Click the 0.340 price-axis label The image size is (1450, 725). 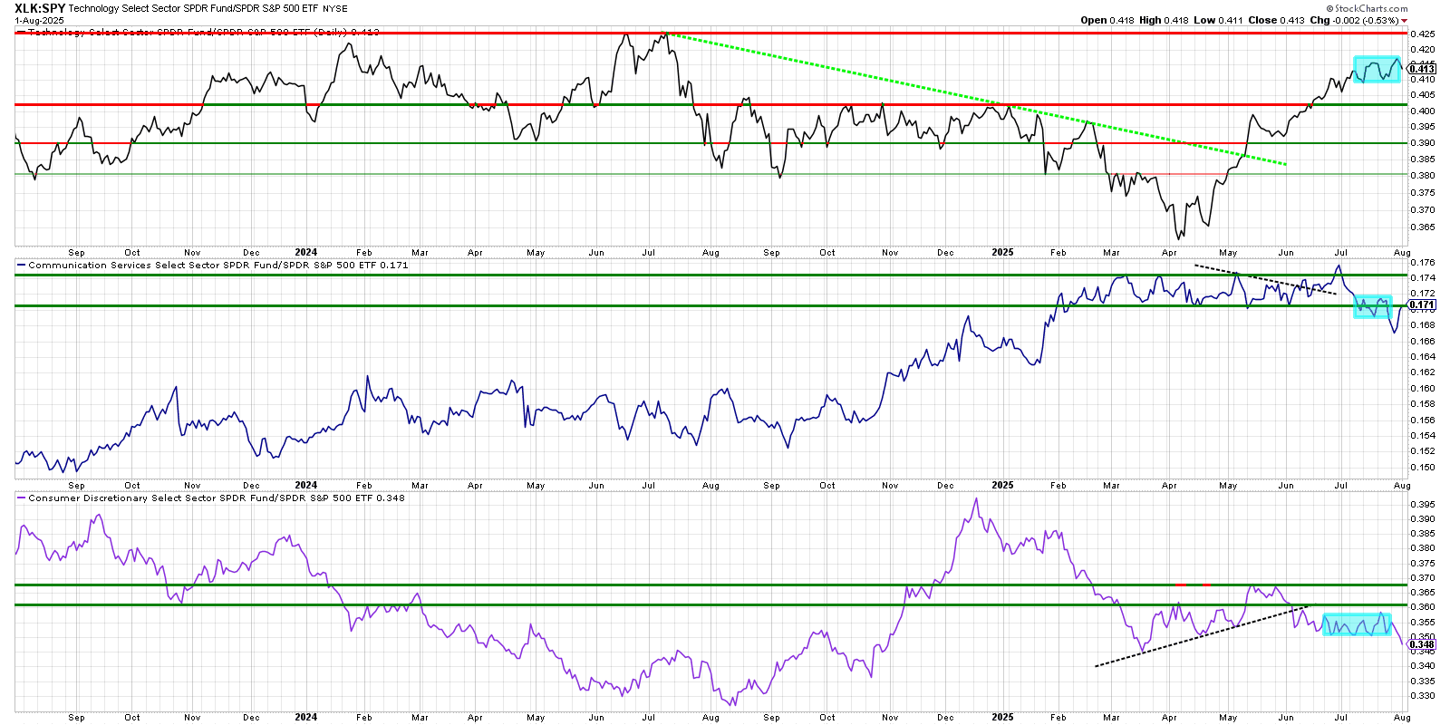(x=1422, y=666)
